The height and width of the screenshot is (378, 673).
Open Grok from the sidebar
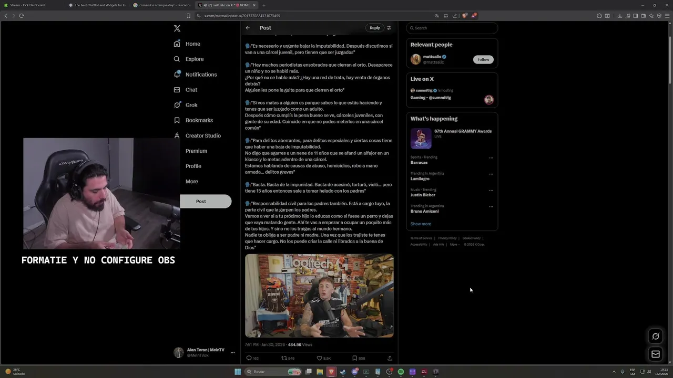pos(186,105)
